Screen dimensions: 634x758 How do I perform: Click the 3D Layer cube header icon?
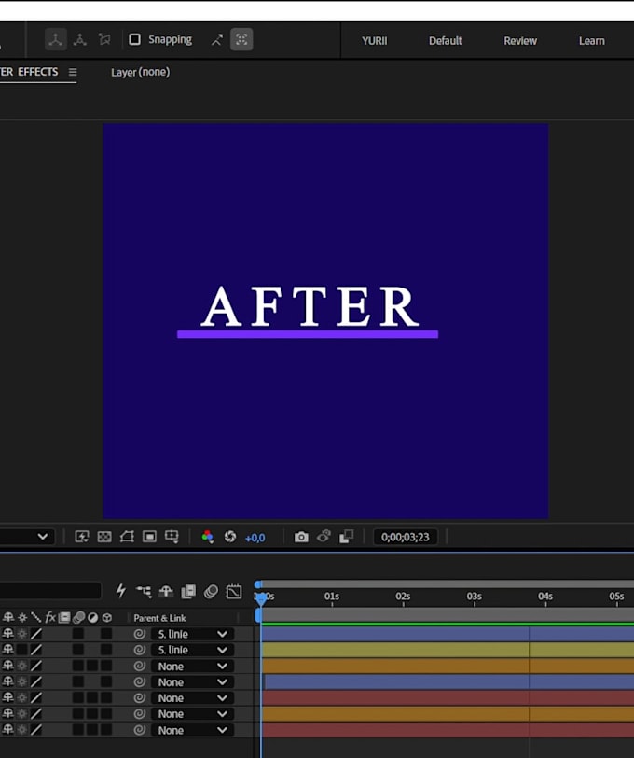[x=106, y=617]
